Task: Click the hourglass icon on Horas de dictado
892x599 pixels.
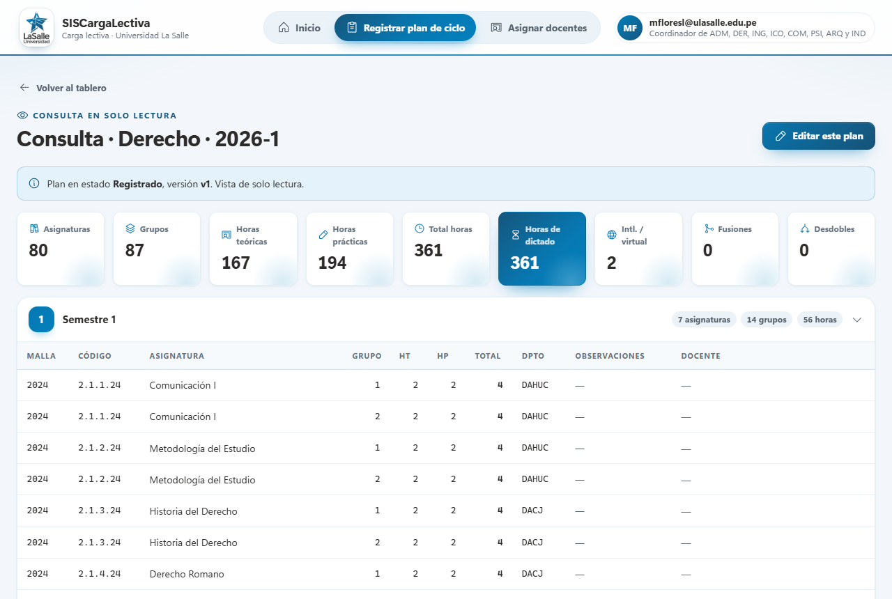Action: point(516,235)
